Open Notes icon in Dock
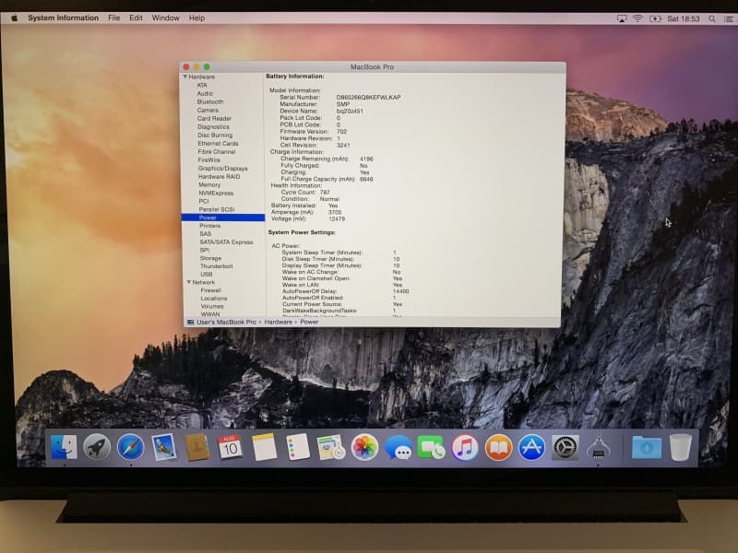The image size is (738, 553). pyautogui.click(x=264, y=447)
